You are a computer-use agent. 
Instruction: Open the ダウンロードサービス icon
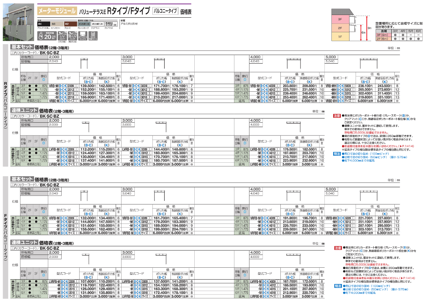83,36
